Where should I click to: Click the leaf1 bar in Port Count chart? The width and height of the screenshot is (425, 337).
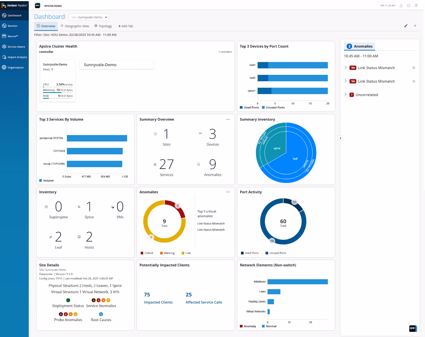293,65
